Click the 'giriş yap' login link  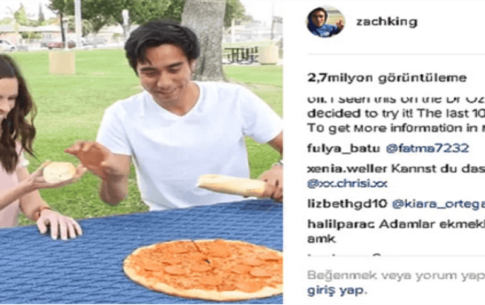335,291
